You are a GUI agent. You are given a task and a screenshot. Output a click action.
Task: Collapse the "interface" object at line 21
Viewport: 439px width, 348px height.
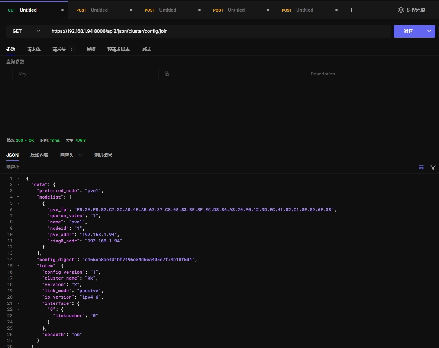coord(18,303)
